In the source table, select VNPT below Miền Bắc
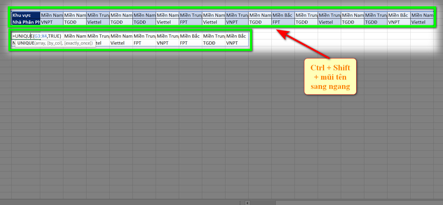This screenshot has height=205, width=443. coord(399,22)
